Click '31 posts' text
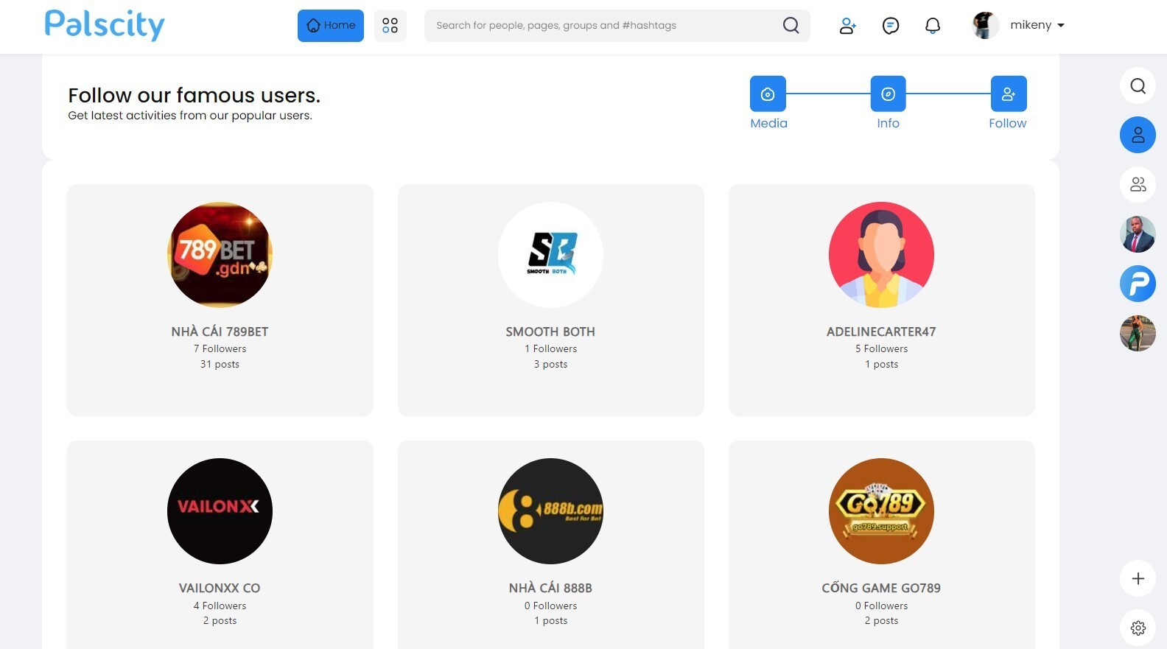The height and width of the screenshot is (649, 1167). (x=220, y=364)
